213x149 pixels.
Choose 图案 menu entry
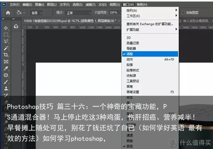pos(150,141)
